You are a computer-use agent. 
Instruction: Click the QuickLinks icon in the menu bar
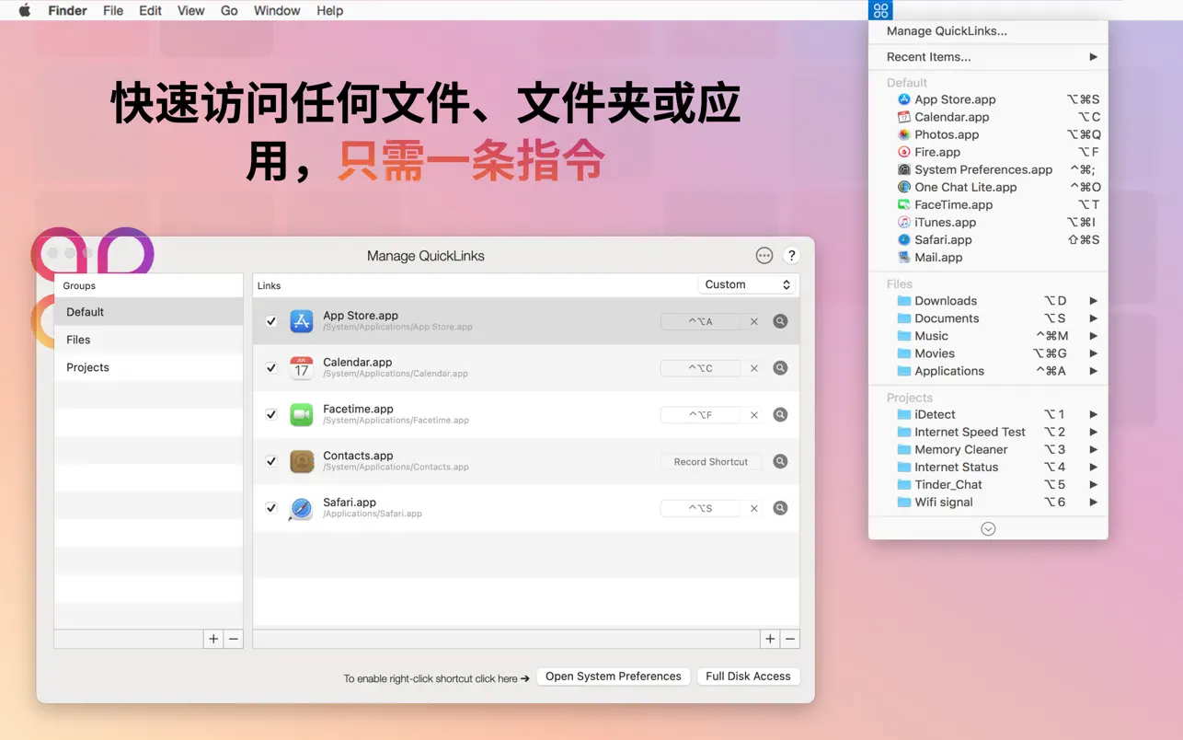[x=880, y=10]
